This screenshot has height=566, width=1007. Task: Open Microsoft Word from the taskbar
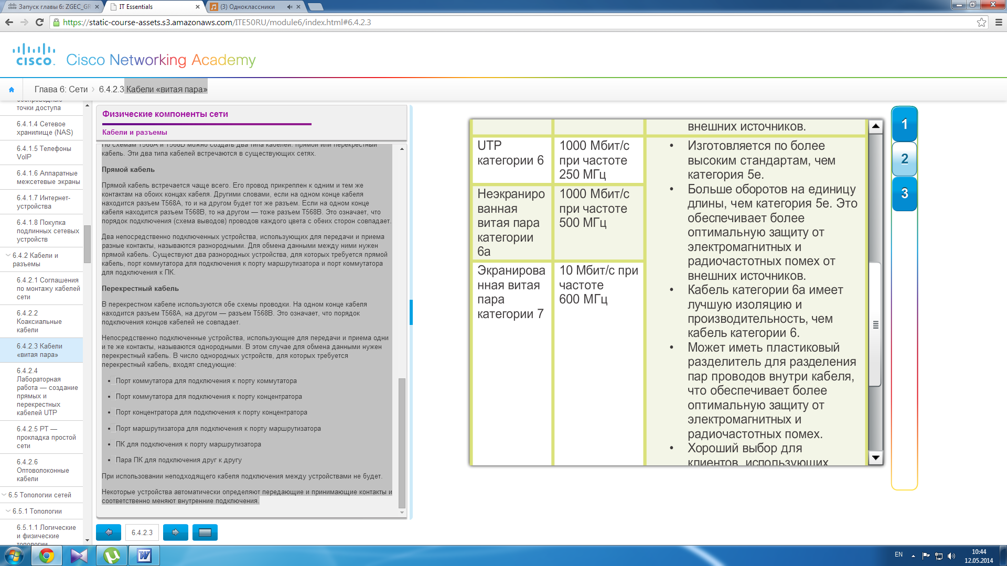[x=144, y=556]
